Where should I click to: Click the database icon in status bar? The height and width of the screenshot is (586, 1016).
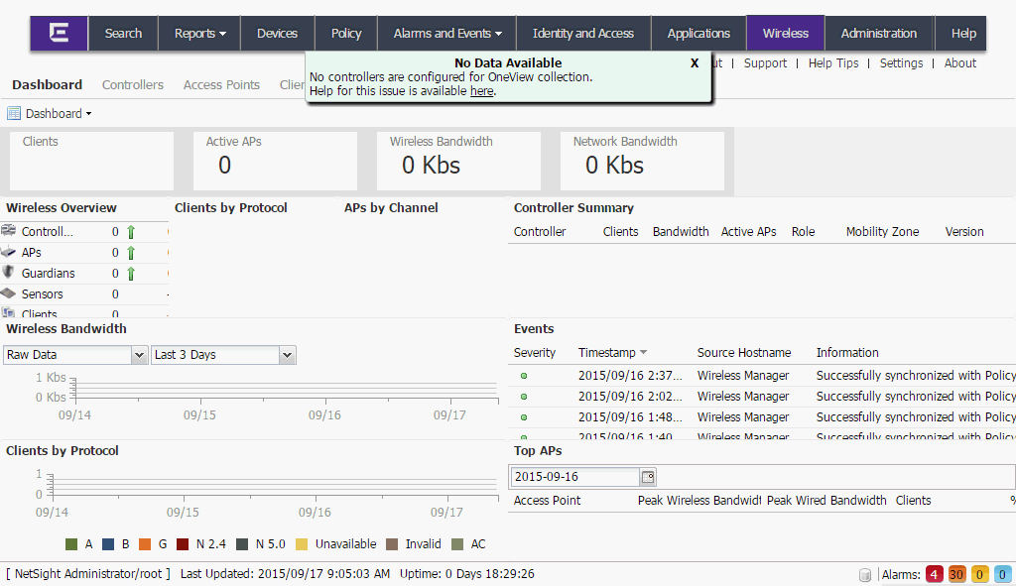pyautogui.click(x=864, y=574)
